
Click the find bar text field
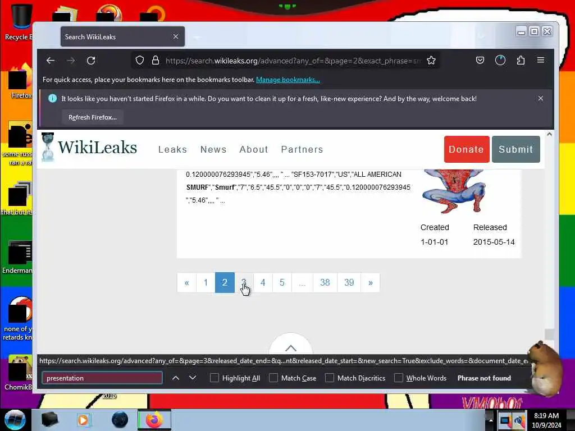(102, 378)
